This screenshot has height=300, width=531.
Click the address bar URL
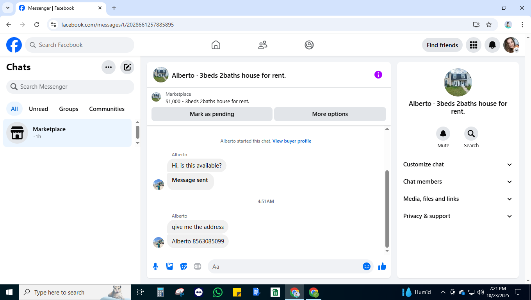[x=118, y=25]
